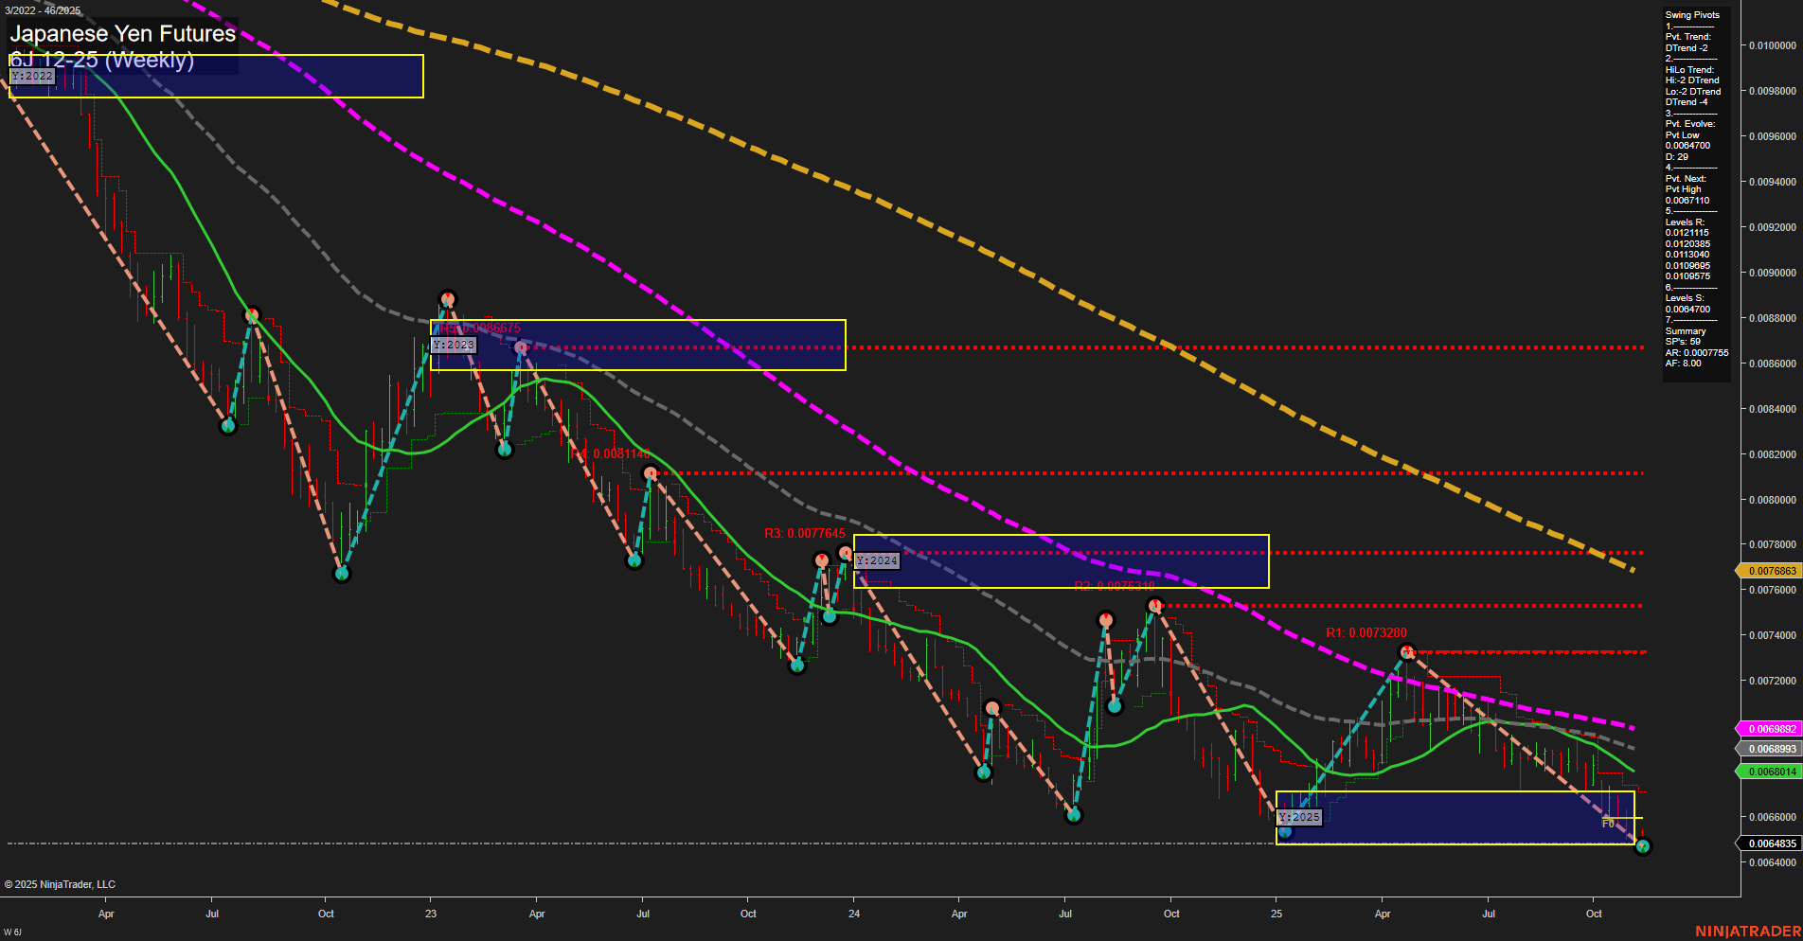Switch to the W 6J tab at bottom left
Screen dimensions: 1803x941
13,931
